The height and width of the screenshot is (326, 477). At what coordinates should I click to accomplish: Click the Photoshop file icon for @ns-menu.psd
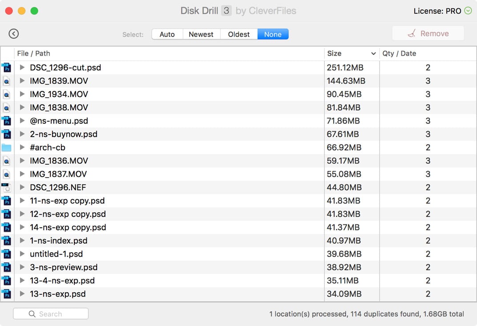7,121
